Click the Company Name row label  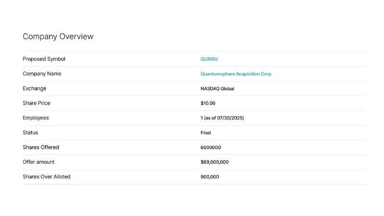42,74
